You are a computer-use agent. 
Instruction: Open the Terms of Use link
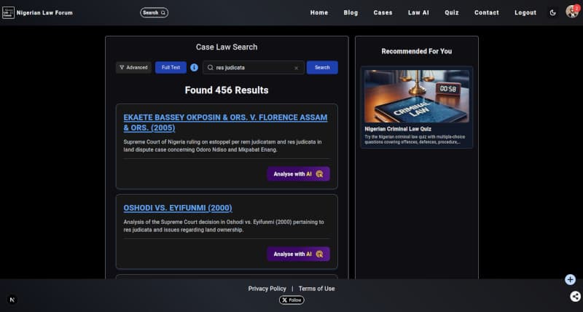[x=316, y=289]
